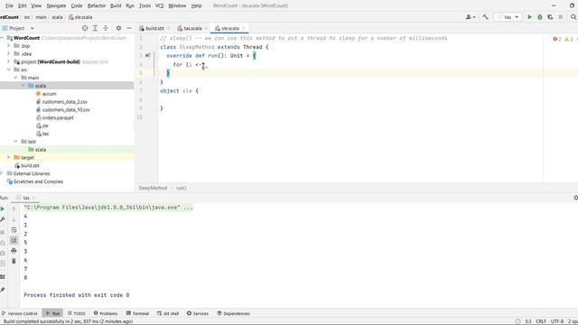Screen dimensions: 578x325
Task: Print the Run console output
Action: pos(14,251)
